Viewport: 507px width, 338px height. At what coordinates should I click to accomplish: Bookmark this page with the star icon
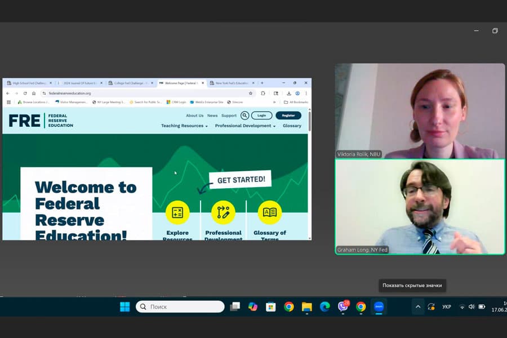[251, 93]
